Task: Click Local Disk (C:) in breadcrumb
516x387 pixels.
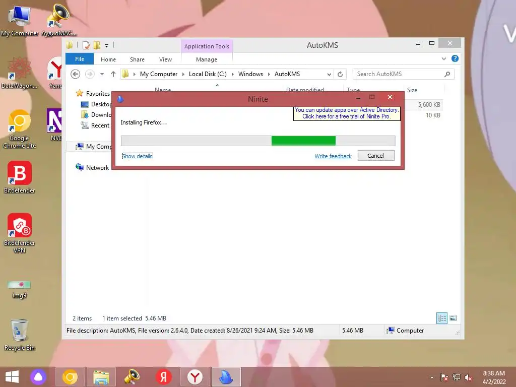Action: (x=208, y=74)
